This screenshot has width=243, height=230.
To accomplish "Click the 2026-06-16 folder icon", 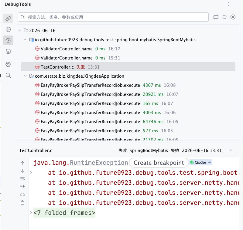I will pyautogui.click(x=26, y=30).
